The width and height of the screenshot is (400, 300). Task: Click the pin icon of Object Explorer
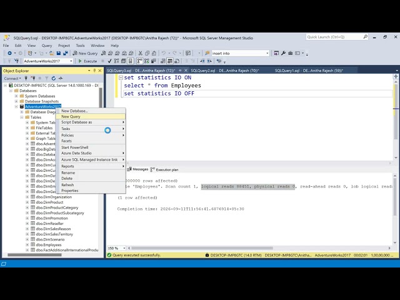click(94, 71)
